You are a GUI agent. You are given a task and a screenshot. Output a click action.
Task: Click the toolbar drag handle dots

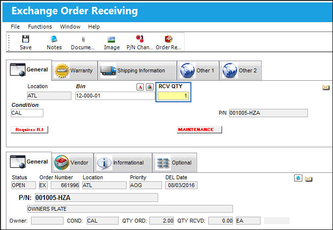tap(9, 43)
